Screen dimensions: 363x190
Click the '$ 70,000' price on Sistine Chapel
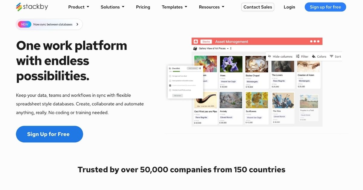coord(250,87)
